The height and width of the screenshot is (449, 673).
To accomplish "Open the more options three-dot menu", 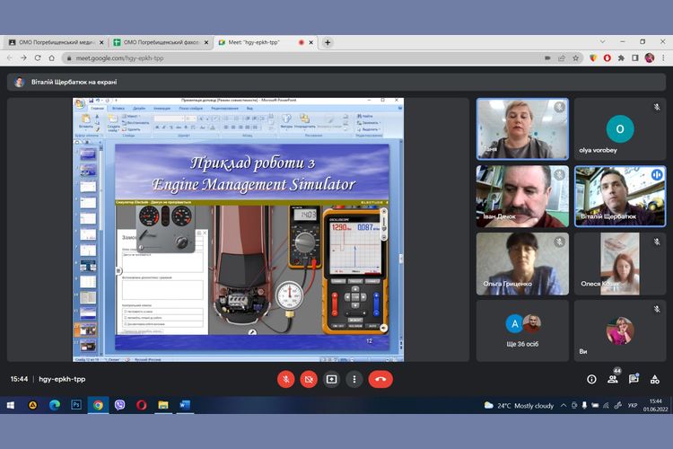I will (354, 379).
